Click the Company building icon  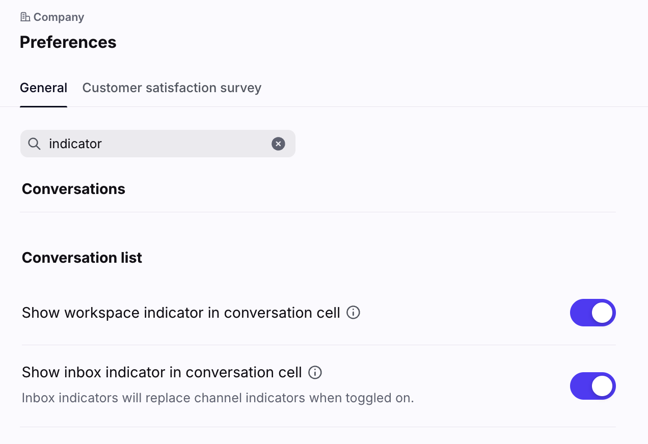pyautogui.click(x=25, y=17)
